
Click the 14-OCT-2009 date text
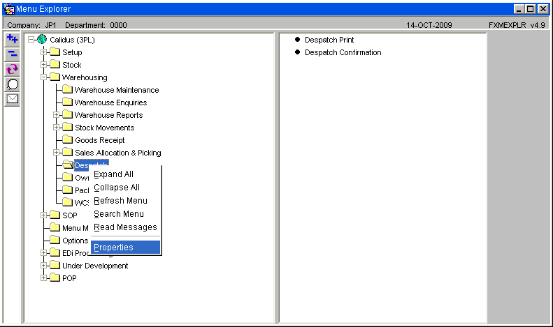click(429, 25)
